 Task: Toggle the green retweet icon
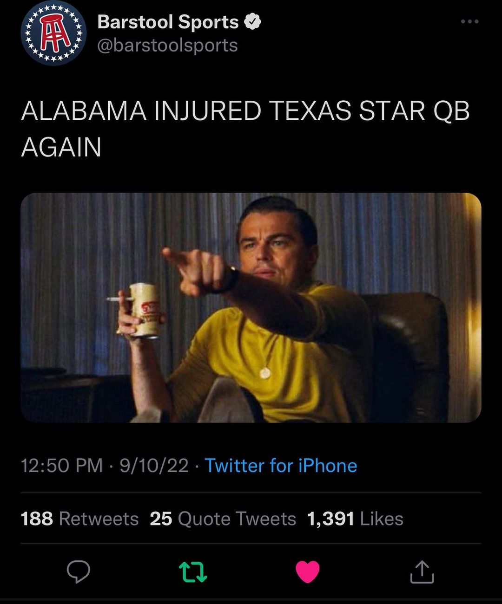pos(193,572)
